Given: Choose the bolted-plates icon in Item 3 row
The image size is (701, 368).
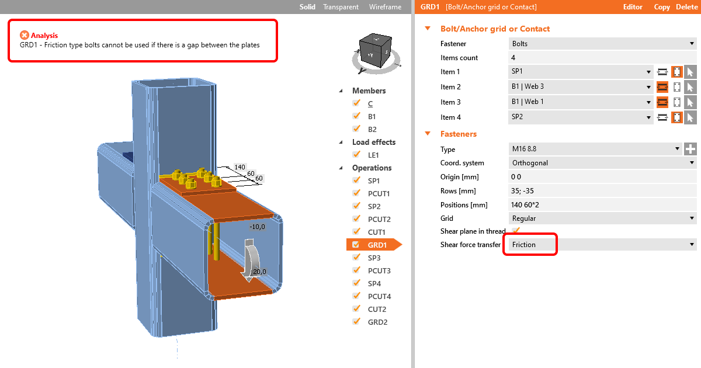Looking at the screenshot, I should click(x=663, y=102).
